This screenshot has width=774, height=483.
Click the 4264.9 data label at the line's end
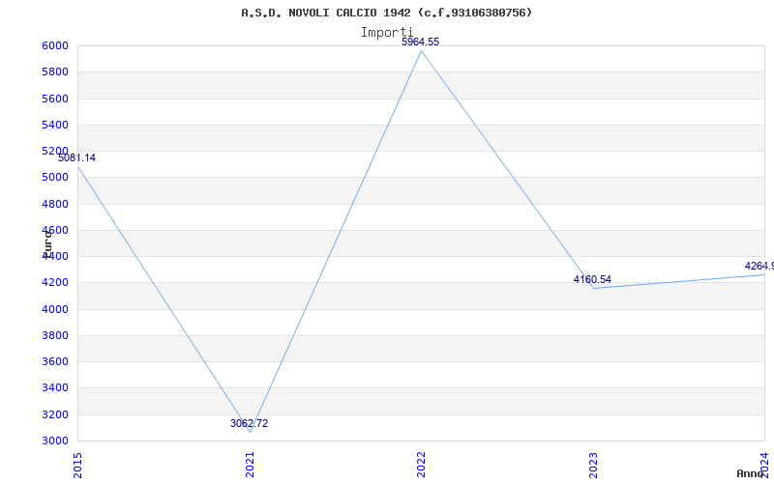coord(759,267)
